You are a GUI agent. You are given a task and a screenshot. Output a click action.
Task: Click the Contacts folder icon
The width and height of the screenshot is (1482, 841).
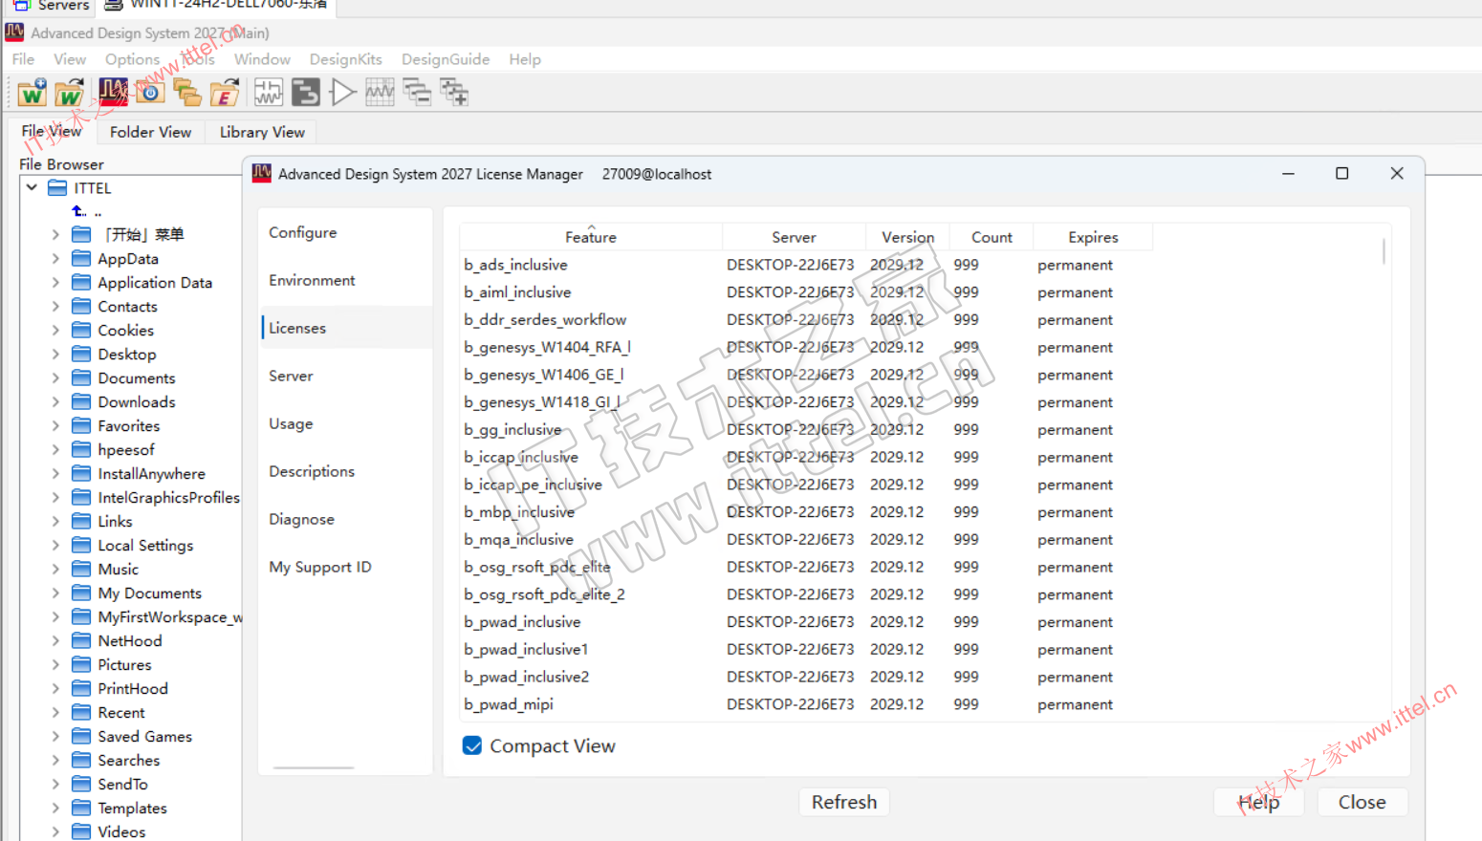click(x=81, y=306)
